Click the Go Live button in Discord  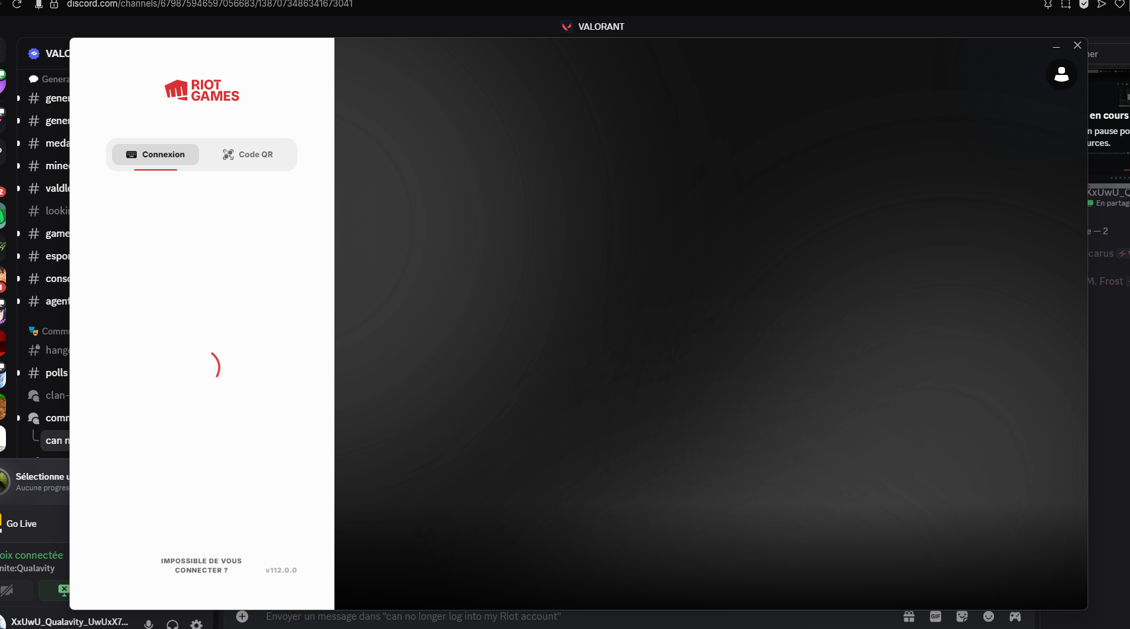[x=20, y=524]
